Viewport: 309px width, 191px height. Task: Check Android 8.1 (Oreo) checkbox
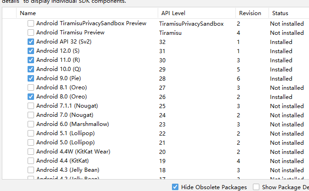click(30, 87)
